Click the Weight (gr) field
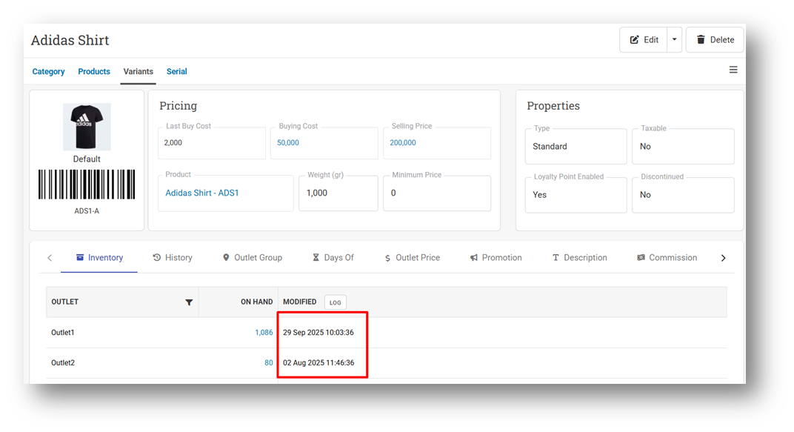This screenshot has width=794, height=432. [x=338, y=193]
